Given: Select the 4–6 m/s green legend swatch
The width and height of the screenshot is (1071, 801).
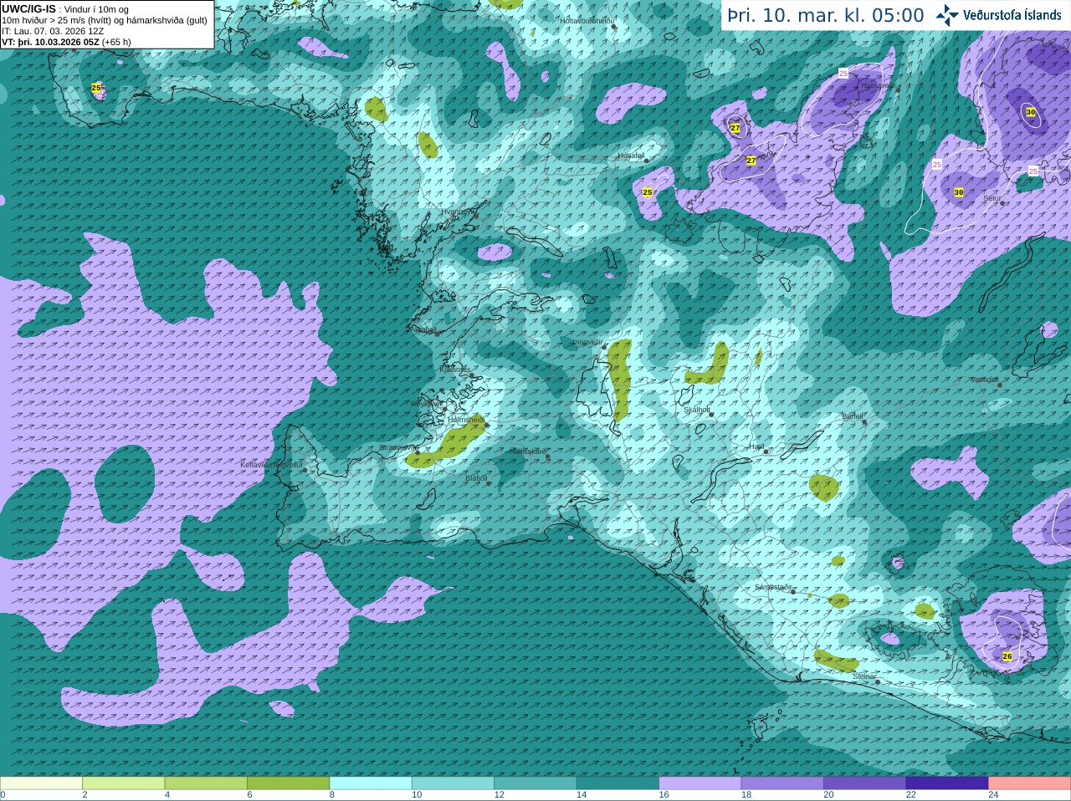Looking at the screenshot, I should click(206, 783).
